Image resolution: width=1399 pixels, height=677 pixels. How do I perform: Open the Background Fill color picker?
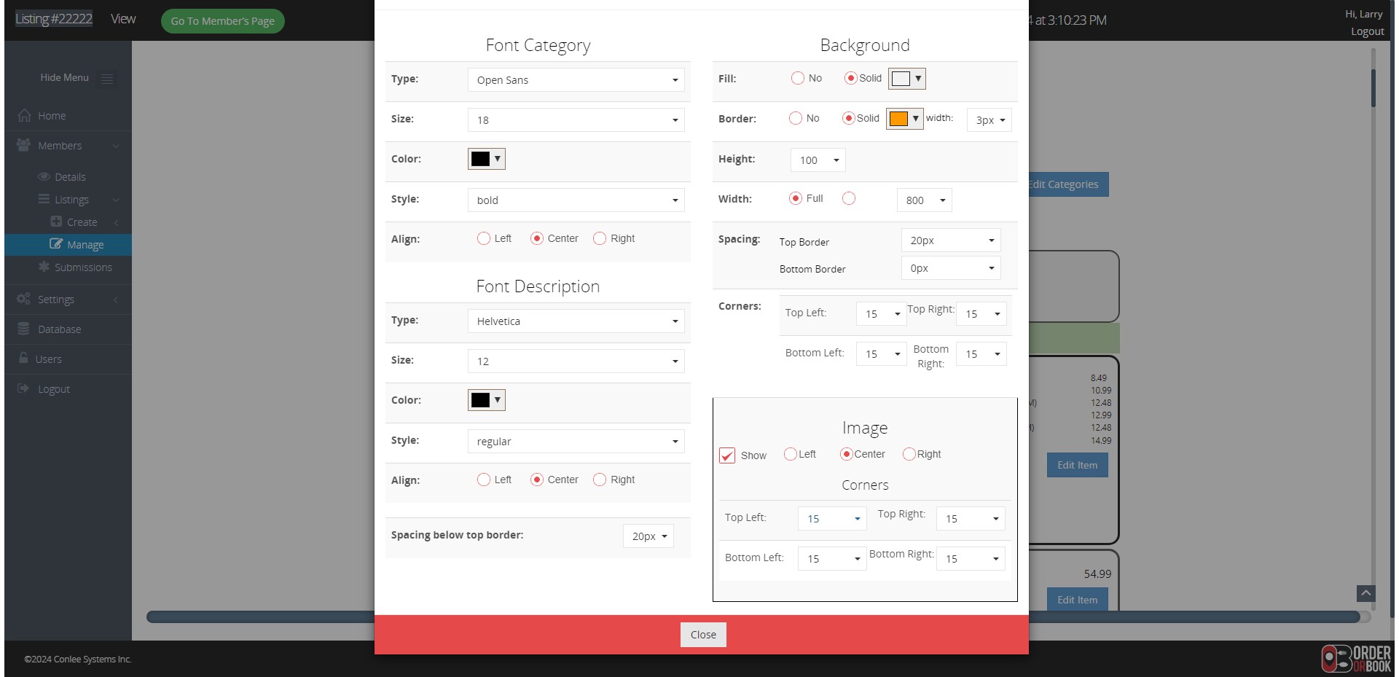click(x=907, y=79)
